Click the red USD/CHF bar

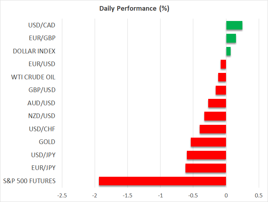(213, 129)
